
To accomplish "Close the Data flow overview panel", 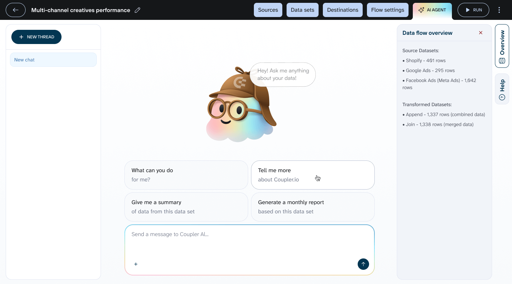I will coord(481,33).
